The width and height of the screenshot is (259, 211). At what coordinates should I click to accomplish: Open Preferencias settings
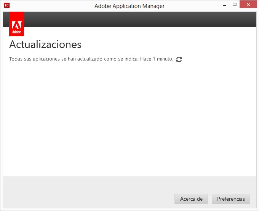(231, 199)
